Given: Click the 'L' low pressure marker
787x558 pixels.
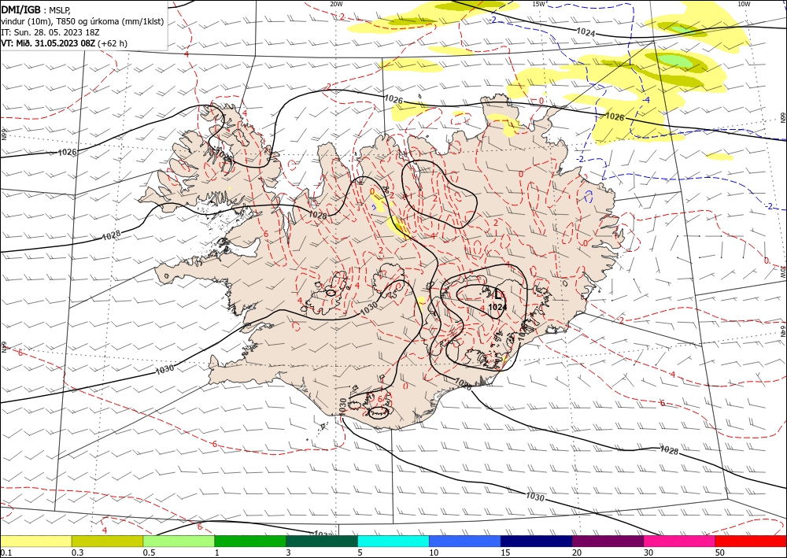Looking at the screenshot, I should pos(498,294).
